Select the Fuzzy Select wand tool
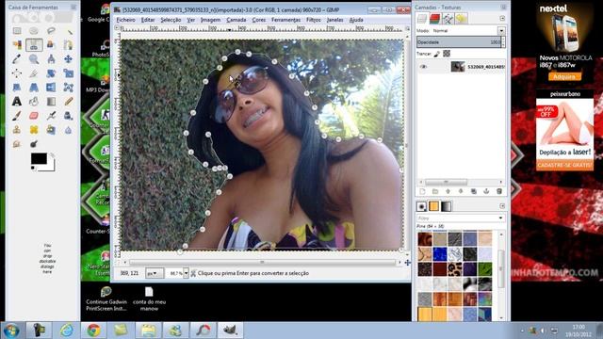 pyautogui.click(x=68, y=31)
